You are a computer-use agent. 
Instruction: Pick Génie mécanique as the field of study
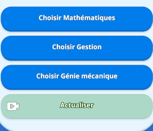point(77,77)
